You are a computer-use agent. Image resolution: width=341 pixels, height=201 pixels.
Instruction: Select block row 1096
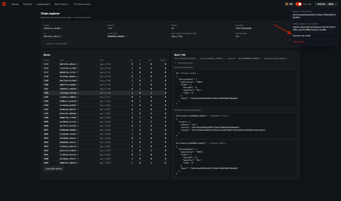pos(105,134)
